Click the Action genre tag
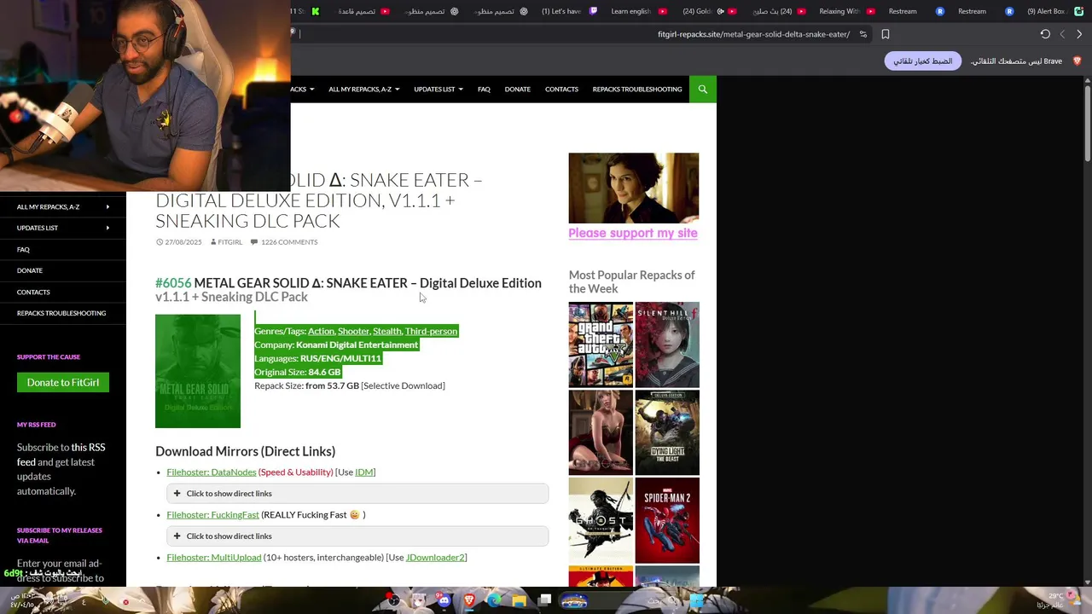The height and width of the screenshot is (614, 1092). pos(321,331)
